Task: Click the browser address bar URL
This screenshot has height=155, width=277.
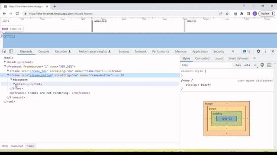Action: pyautogui.click(x=61, y=13)
